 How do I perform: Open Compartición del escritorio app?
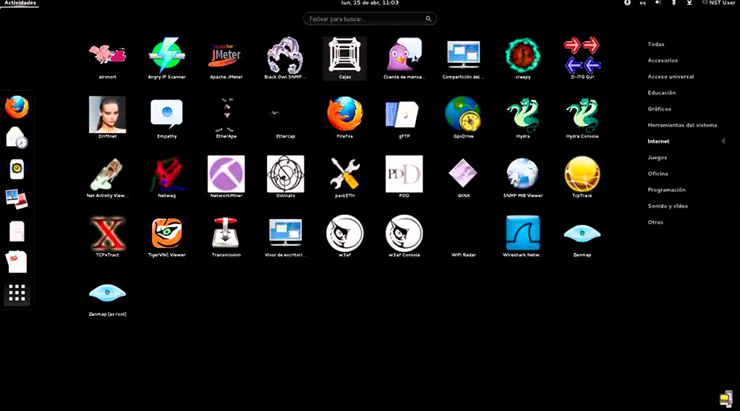point(464,59)
